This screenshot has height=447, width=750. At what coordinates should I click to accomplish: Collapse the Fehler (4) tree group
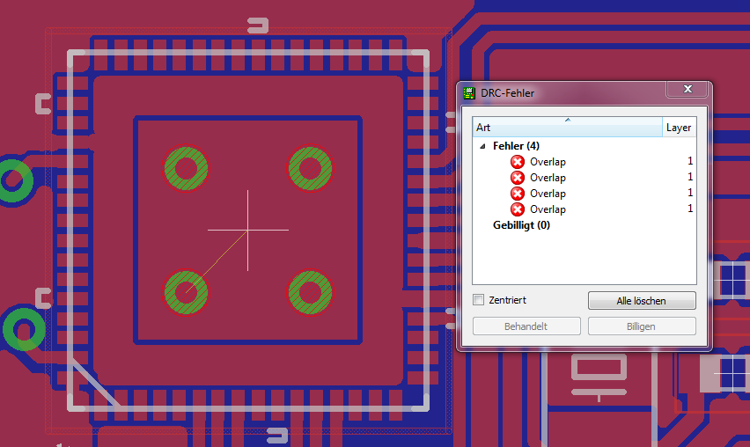tap(482, 146)
